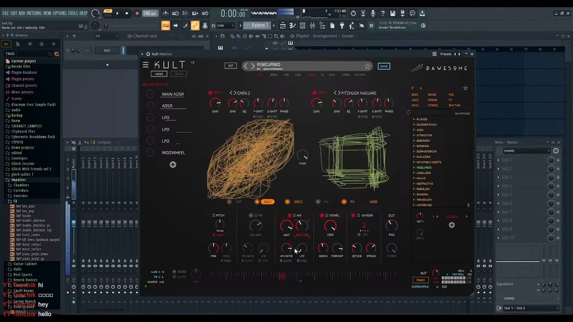Add an effect with the plus icon
573x322 pixels.
452,225
